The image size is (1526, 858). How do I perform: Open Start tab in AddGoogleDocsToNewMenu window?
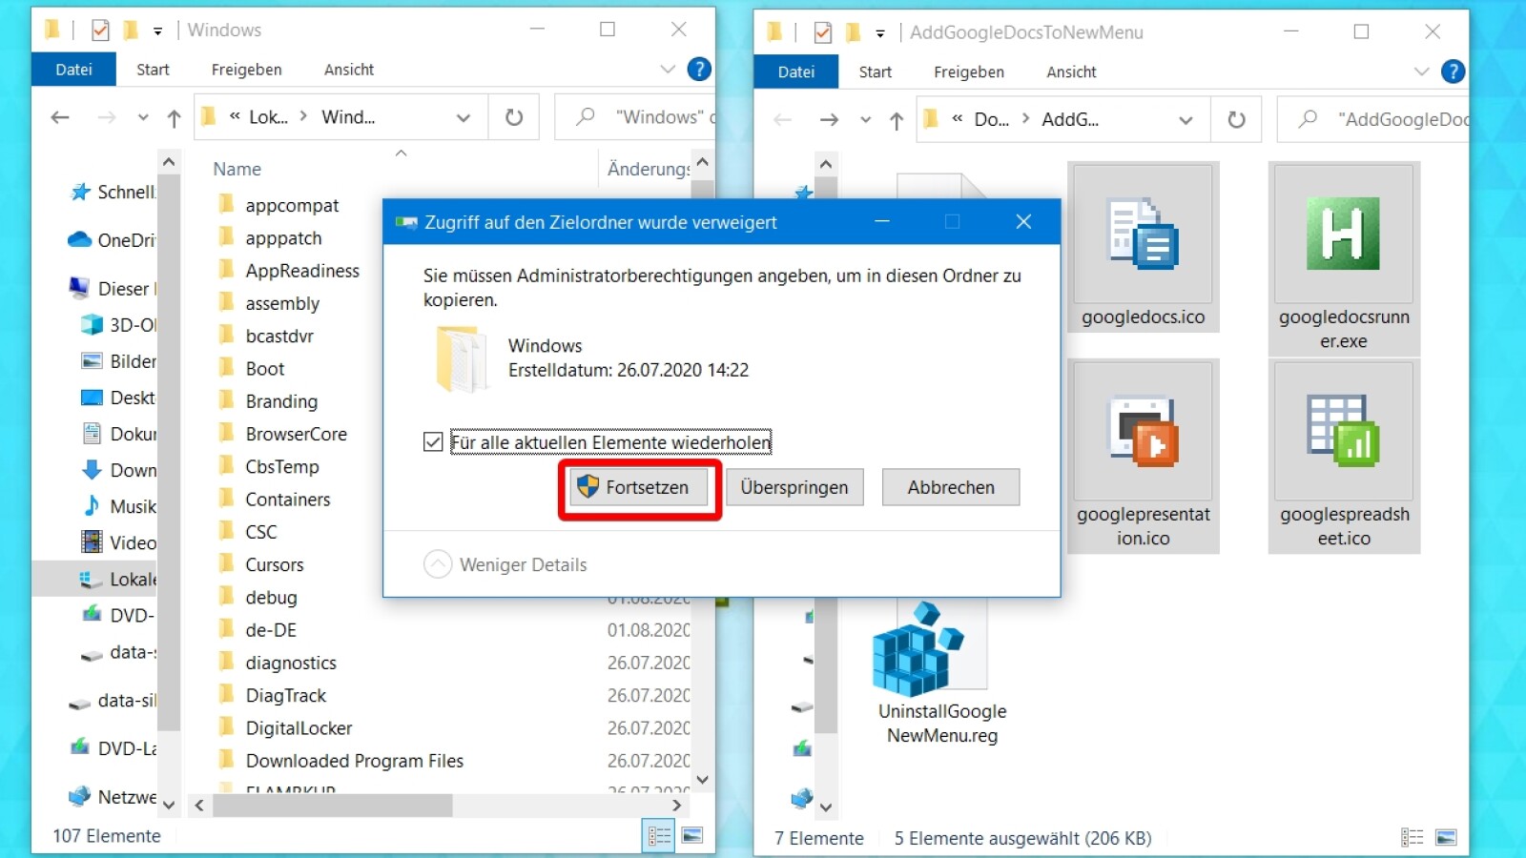click(875, 71)
